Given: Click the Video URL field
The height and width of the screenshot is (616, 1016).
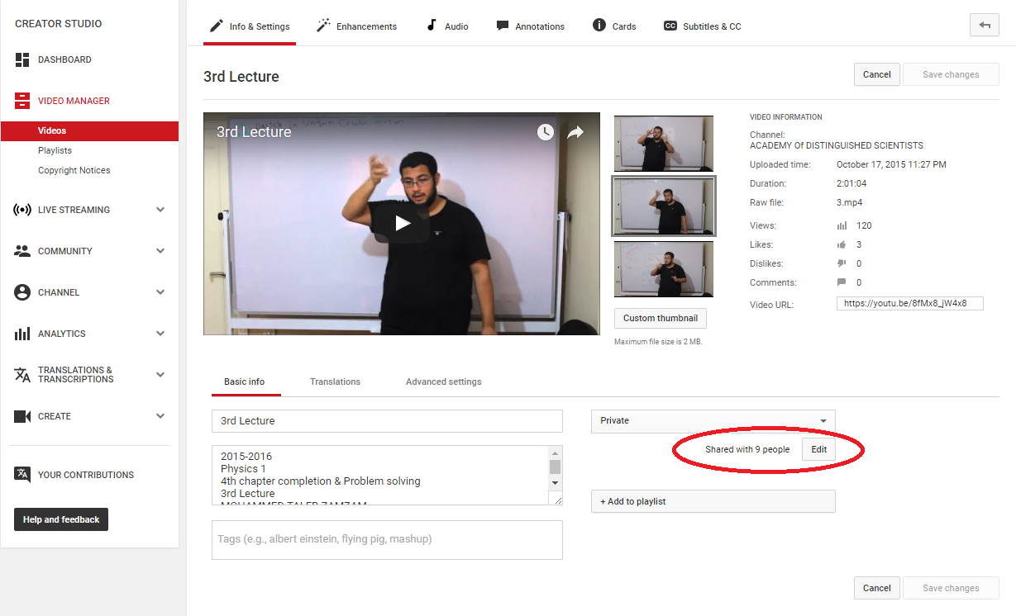Looking at the screenshot, I should [910, 303].
